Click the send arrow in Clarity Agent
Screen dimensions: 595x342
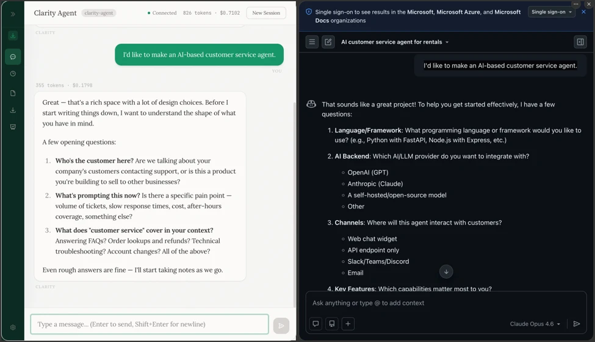click(281, 326)
